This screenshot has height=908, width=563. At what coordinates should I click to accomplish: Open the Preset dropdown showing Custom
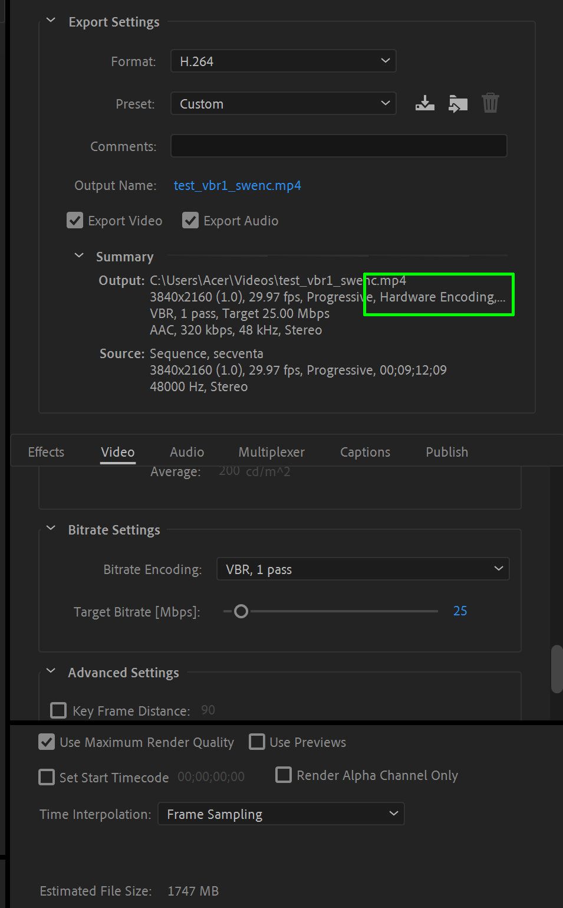(x=284, y=104)
